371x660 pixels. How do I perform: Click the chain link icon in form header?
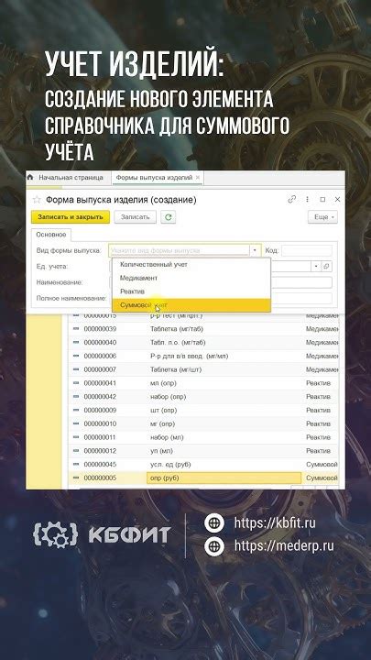coord(292,200)
